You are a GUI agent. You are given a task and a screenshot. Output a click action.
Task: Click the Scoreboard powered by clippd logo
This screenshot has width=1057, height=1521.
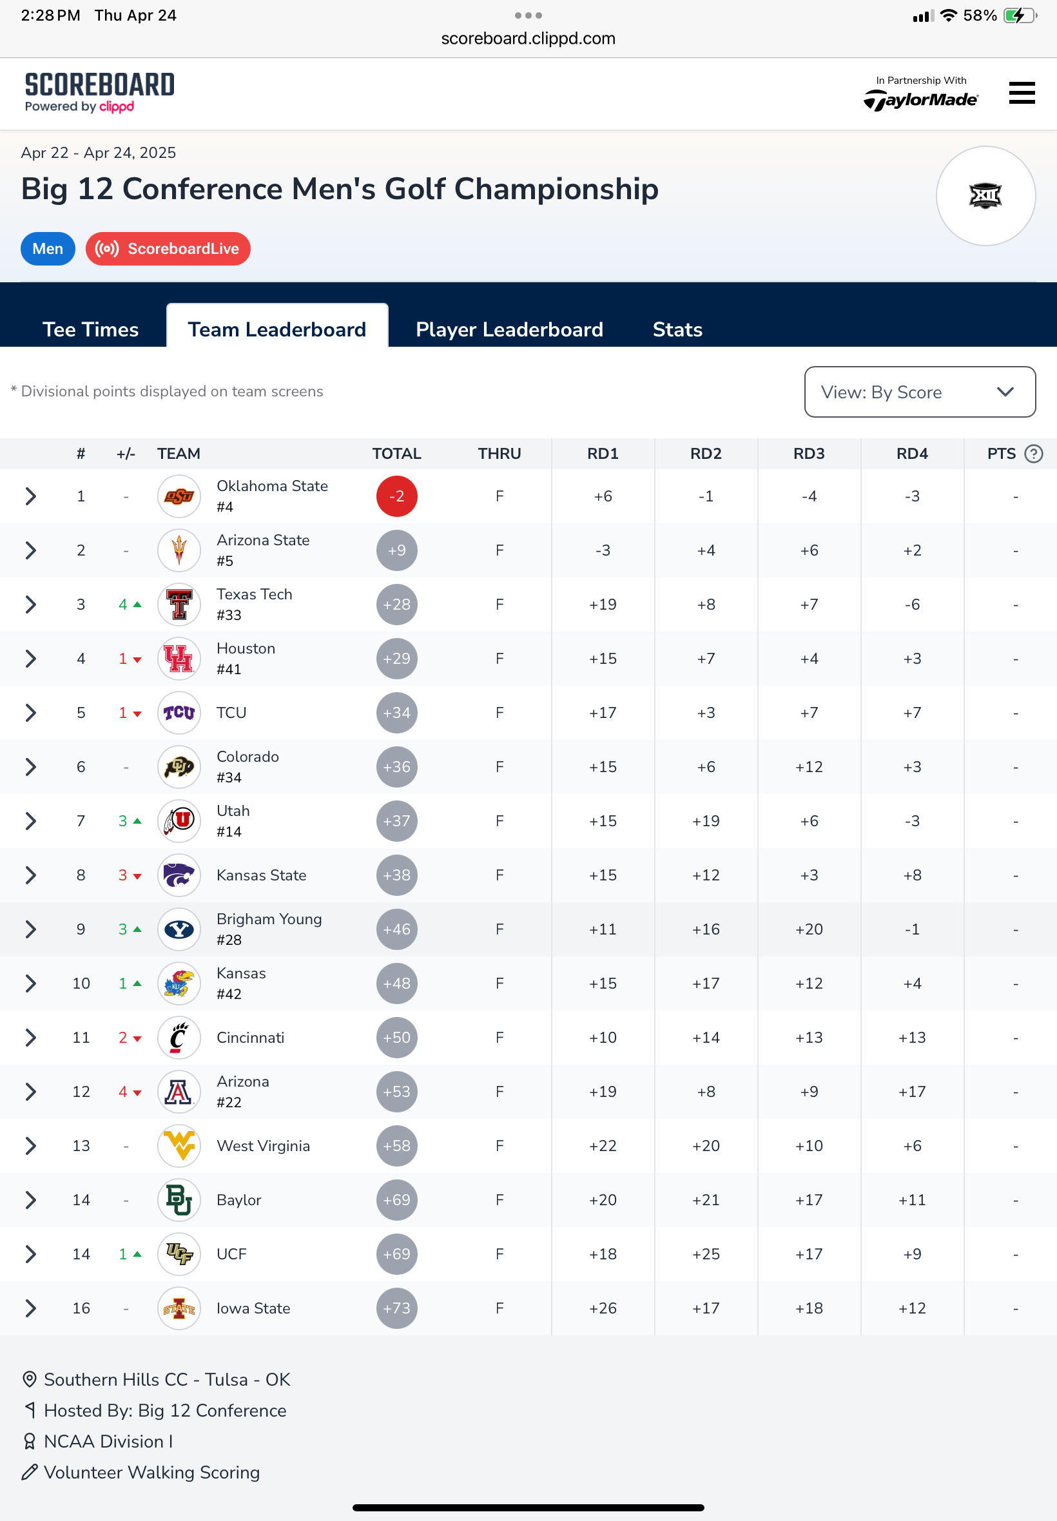coord(99,92)
